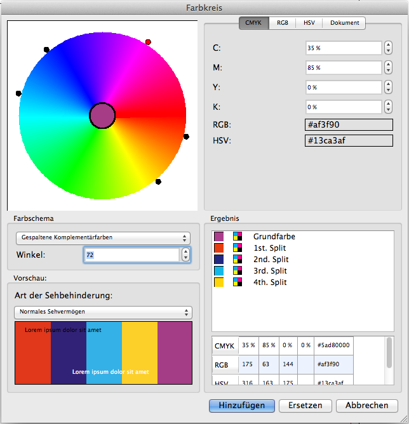This screenshot has width=409, height=424.
Task: Click the Abbrechen button
Action: pos(367,405)
